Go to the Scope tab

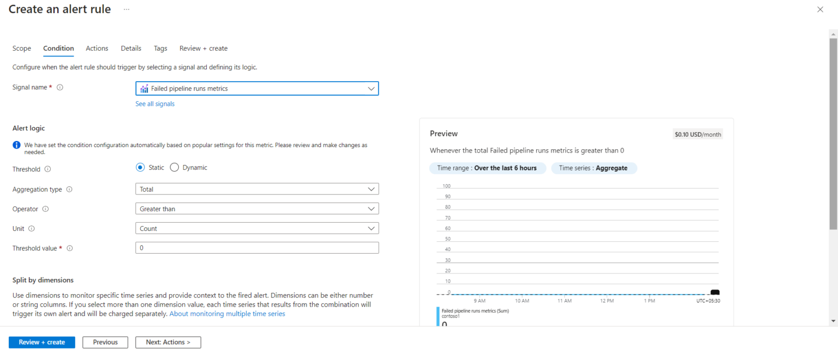[21, 48]
